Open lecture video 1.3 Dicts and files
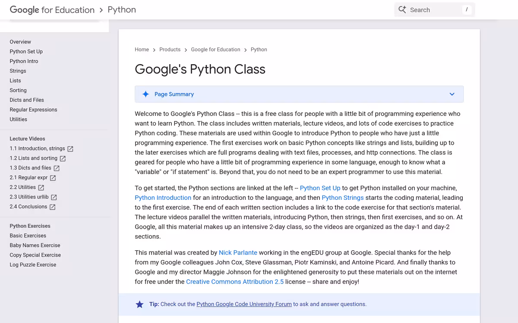This screenshot has width=518, height=323. point(30,168)
